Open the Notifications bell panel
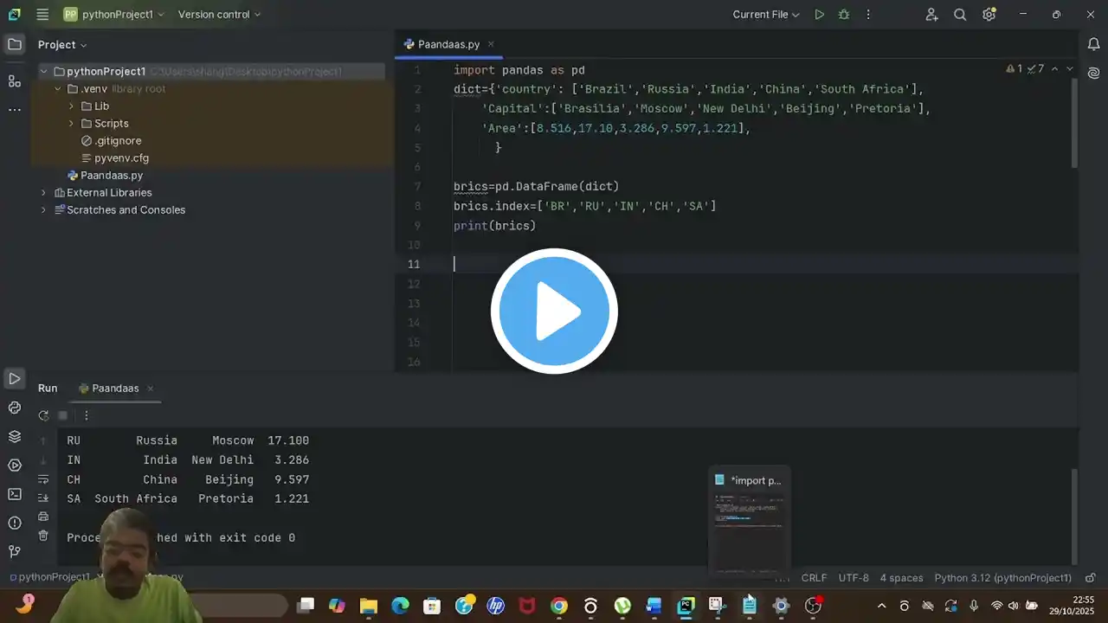The width and height of the screenshot is (1108, 623). pos(1093,44)
